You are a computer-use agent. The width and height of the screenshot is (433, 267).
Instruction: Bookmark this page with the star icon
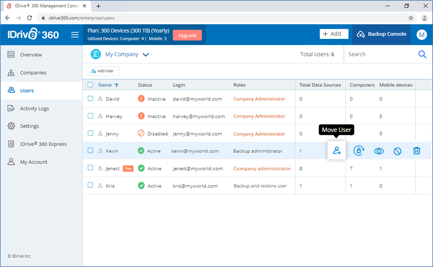[411, 18]
